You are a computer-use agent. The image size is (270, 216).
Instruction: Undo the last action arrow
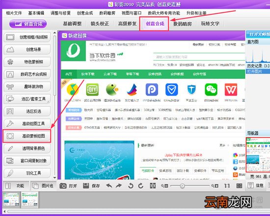coord(109,186)
